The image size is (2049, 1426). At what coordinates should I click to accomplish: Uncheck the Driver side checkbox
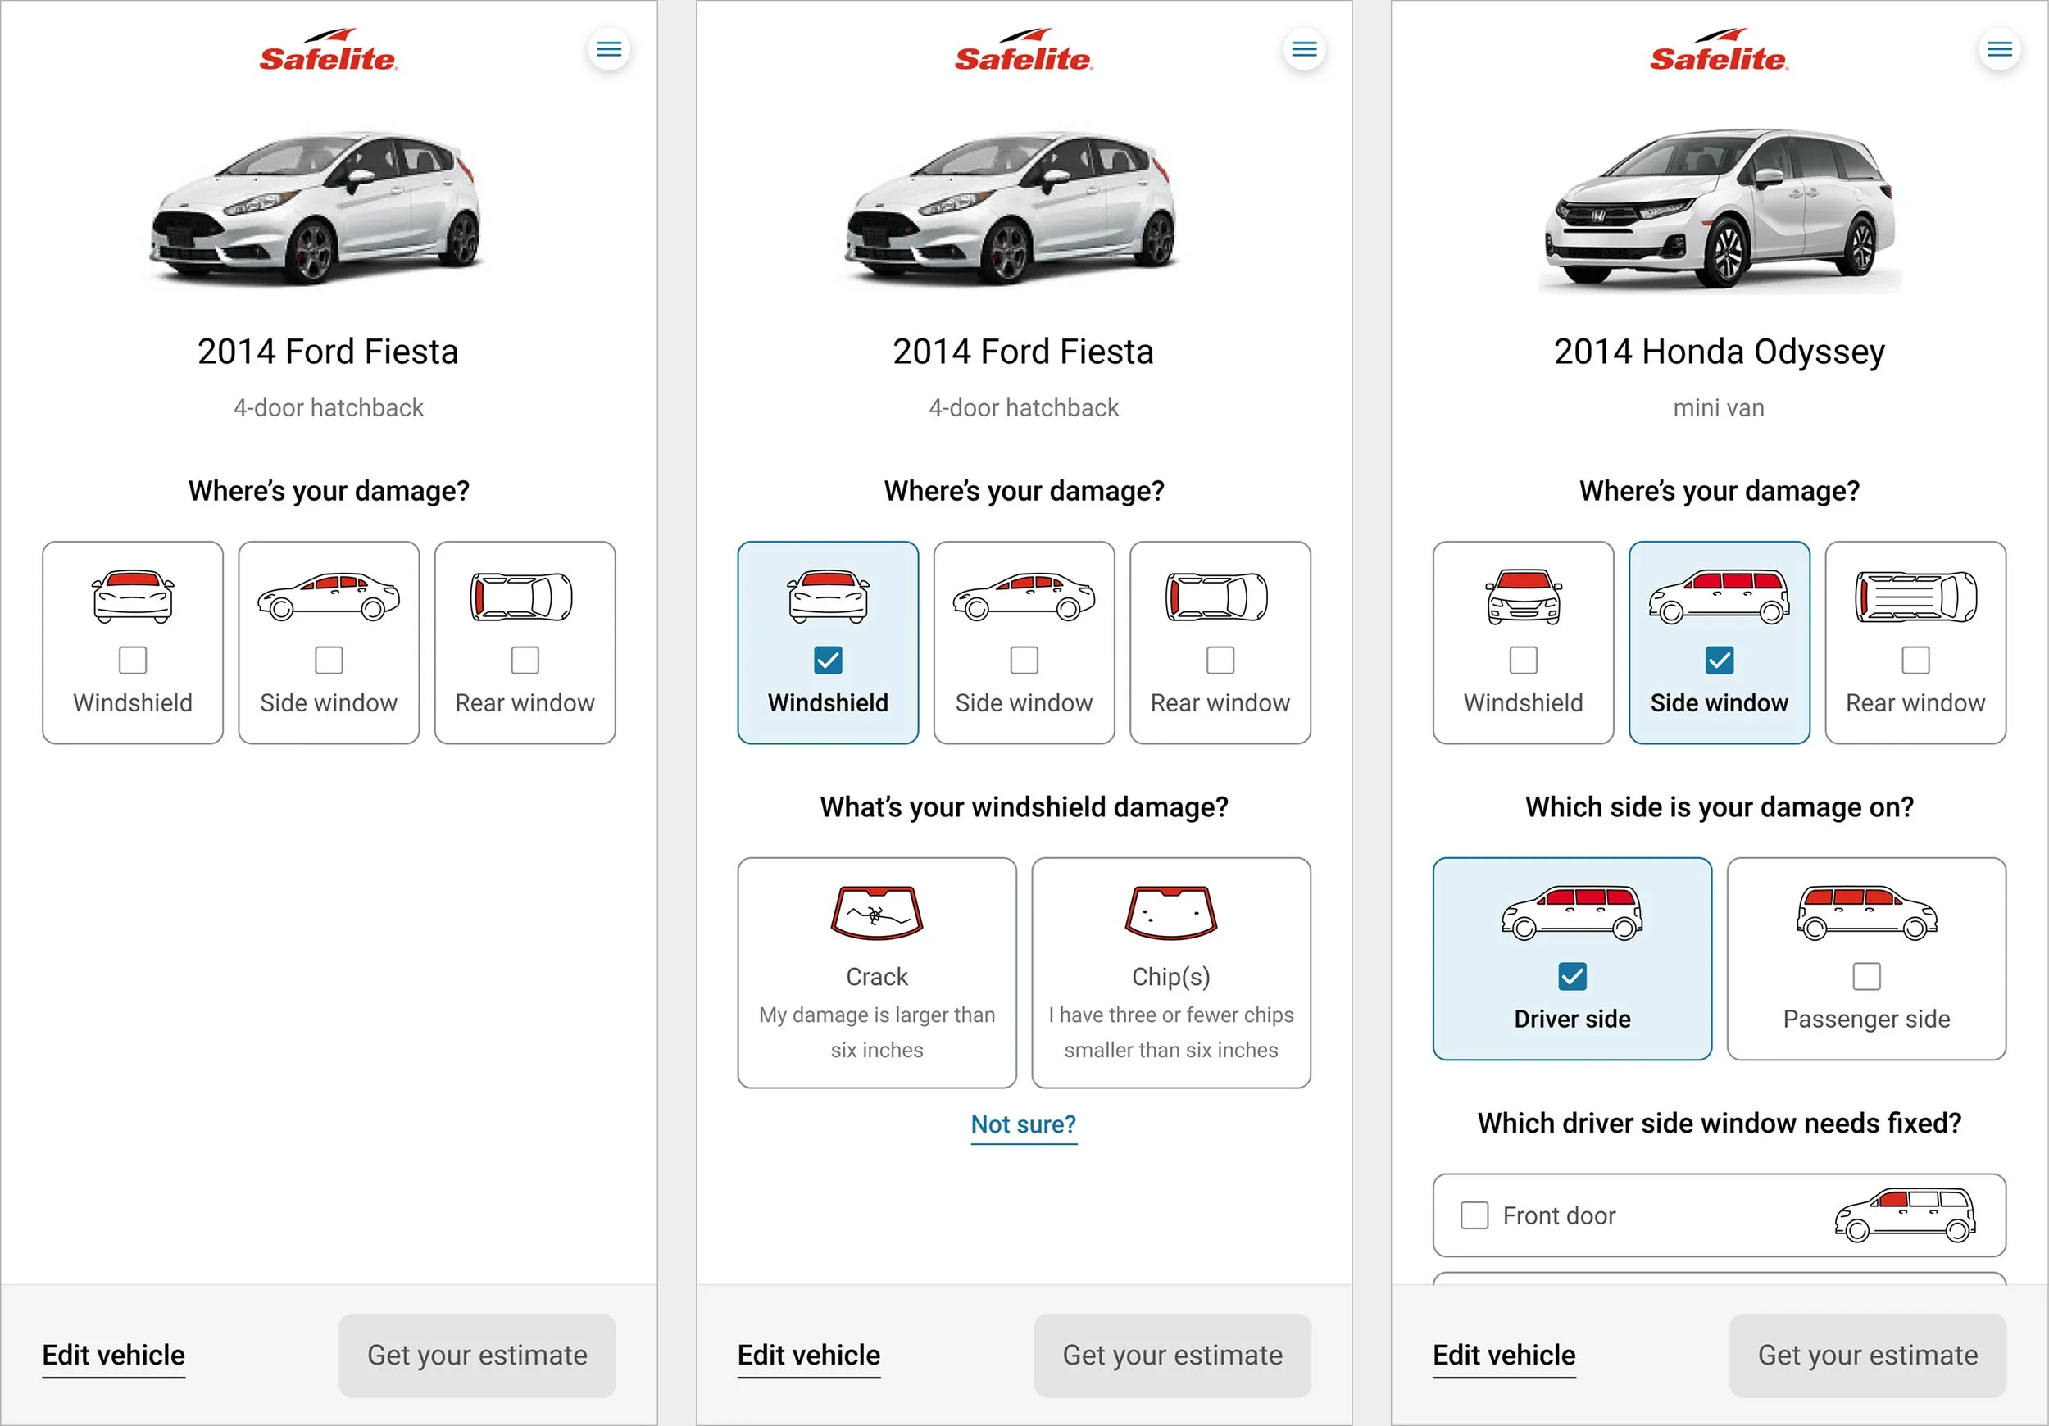pyautogui.click(x=1571, y=976)
